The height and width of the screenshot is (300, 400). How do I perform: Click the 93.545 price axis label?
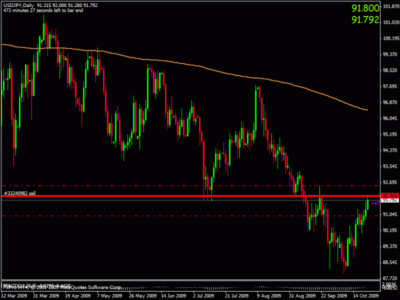[x=391, y=166]
